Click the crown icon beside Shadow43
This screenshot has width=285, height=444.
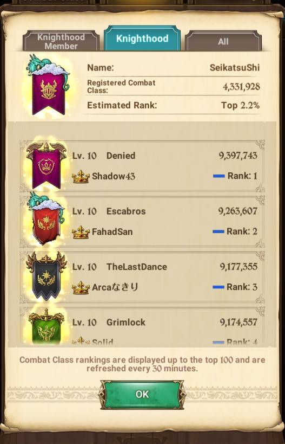tap(81, 176)
